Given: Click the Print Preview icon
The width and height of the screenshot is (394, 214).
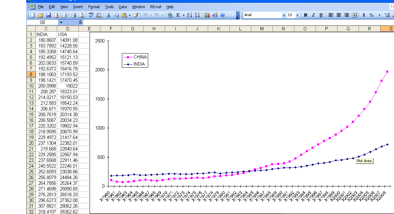Looking at the screenshot, I should click(81, 15).
